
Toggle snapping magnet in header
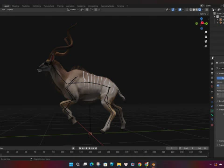point(87,10)
